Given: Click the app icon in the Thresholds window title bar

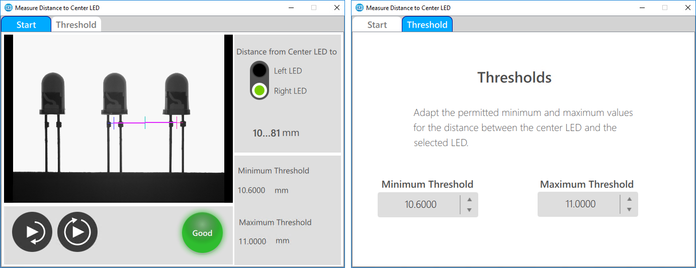Looking at the screenshot, I should [359, 8].
